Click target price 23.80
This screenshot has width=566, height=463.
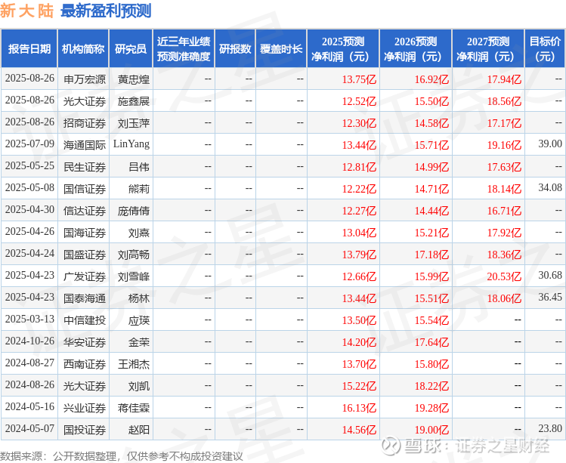tap(550, 429)
